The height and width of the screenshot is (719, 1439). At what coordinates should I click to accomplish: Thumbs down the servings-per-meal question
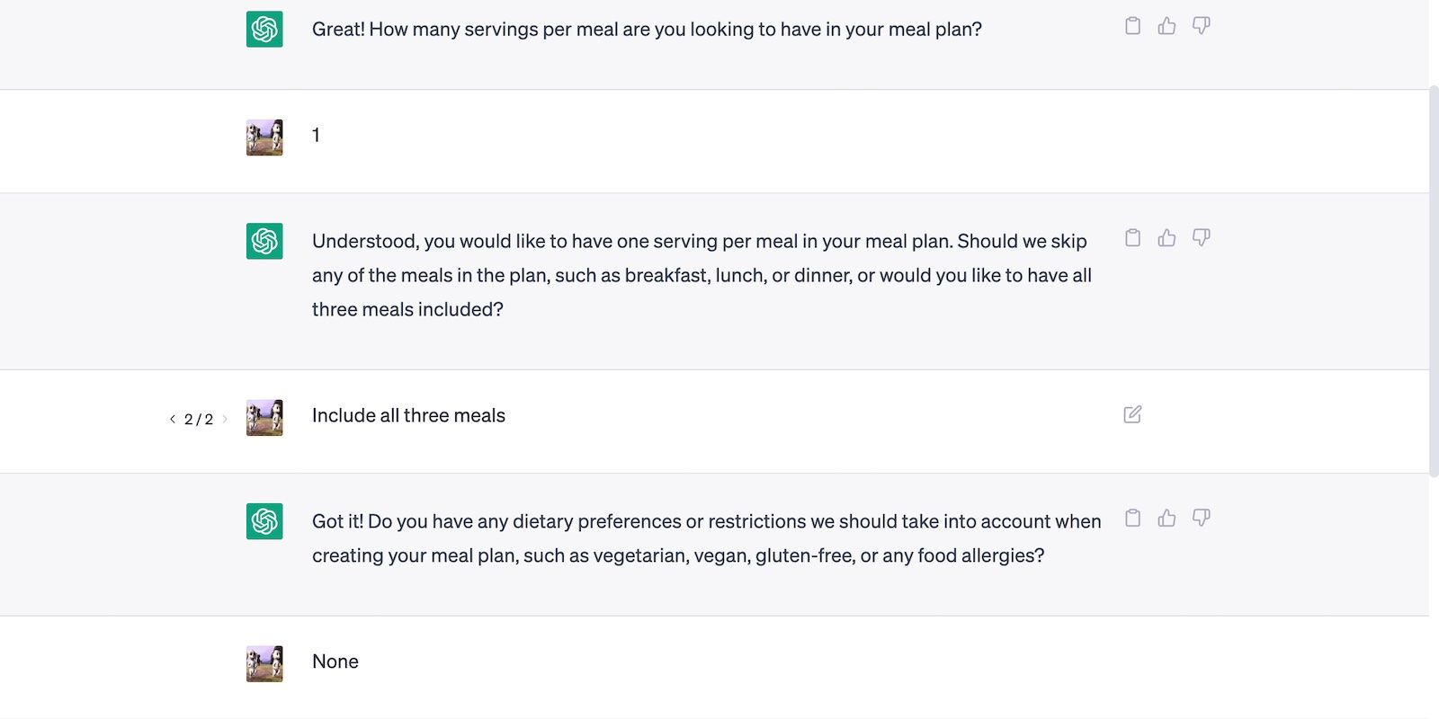pos(1201,26)
